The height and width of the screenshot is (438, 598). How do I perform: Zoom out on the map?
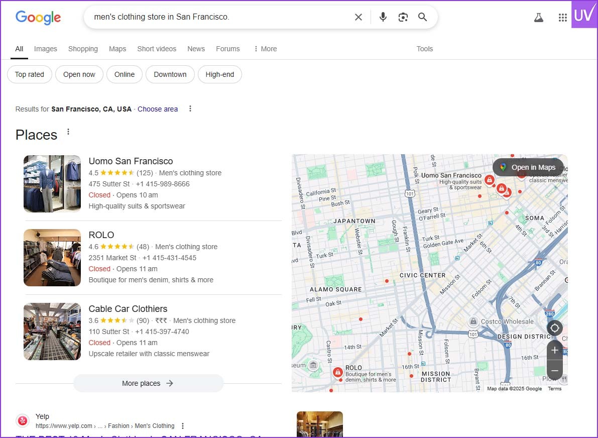(554, 371)
